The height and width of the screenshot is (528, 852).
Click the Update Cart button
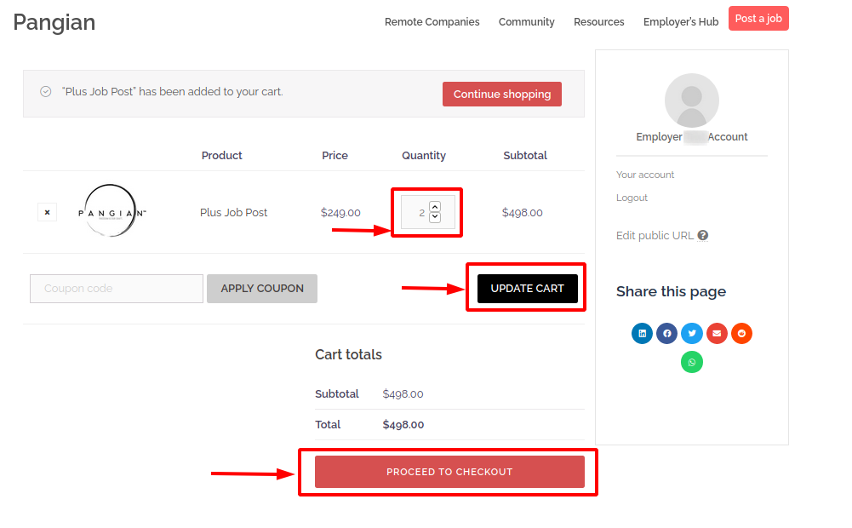[527, 288]
